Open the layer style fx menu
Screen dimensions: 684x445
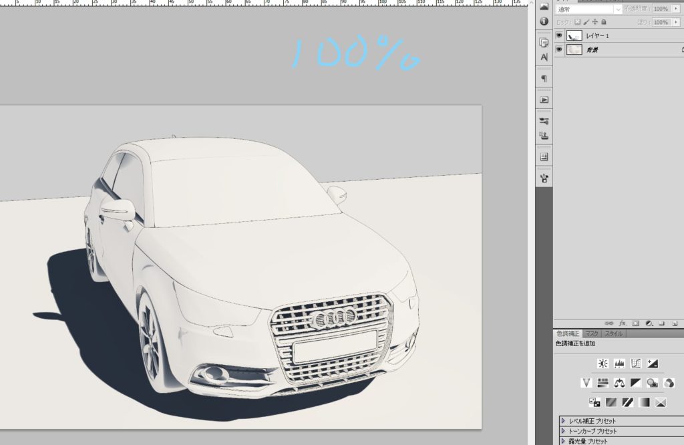[x=623, y=323]
